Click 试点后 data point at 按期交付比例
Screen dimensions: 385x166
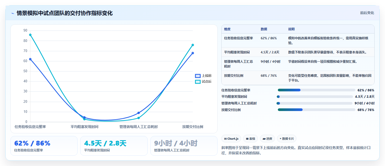click(193, 45)
